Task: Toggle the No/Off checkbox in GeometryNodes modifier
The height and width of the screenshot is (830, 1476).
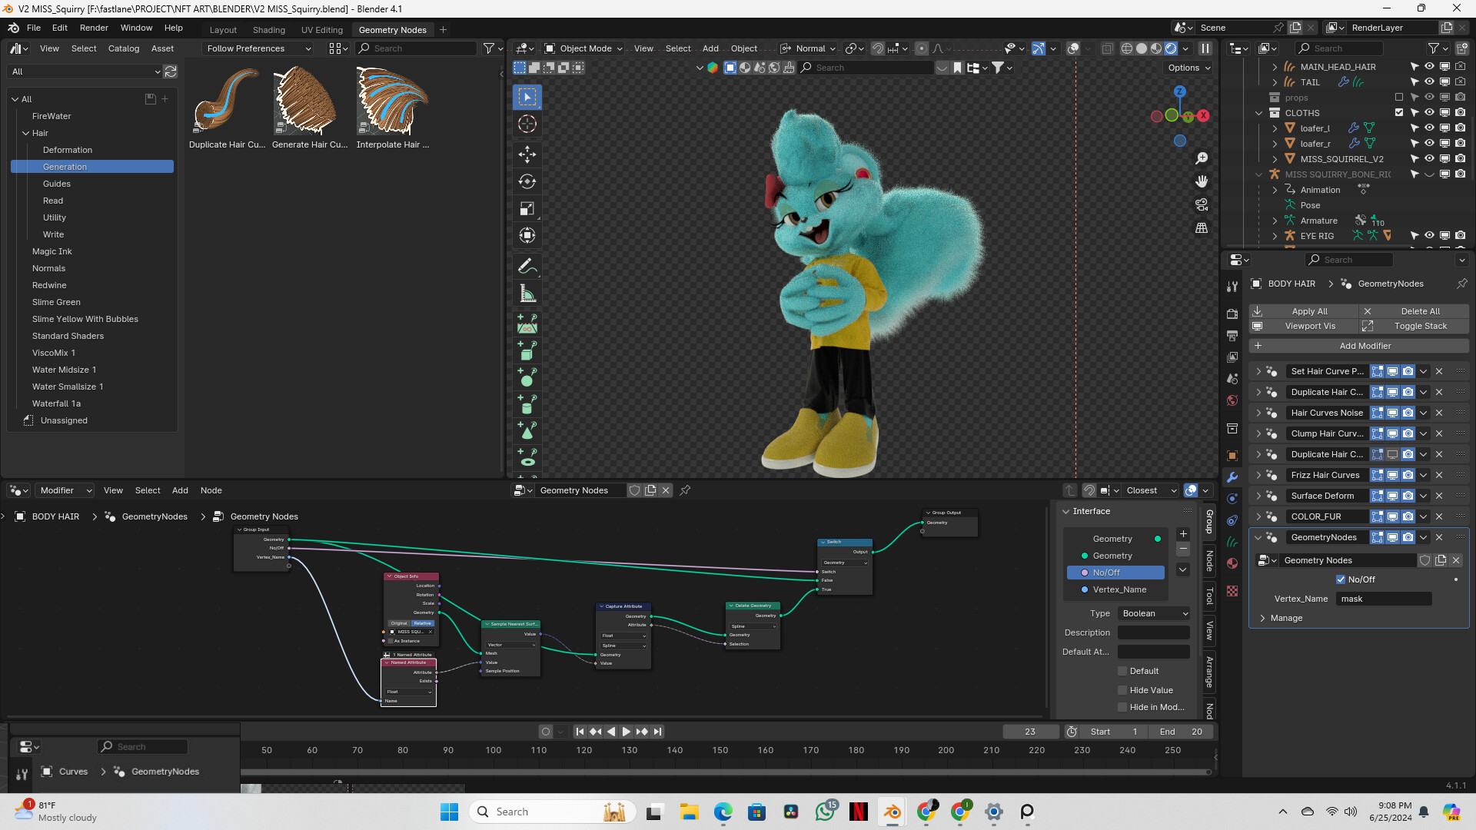Action: click(1341, 579)
